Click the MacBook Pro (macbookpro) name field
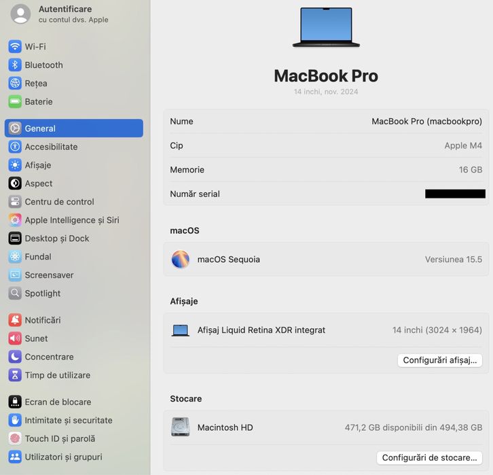 click(x=427, y=122)
